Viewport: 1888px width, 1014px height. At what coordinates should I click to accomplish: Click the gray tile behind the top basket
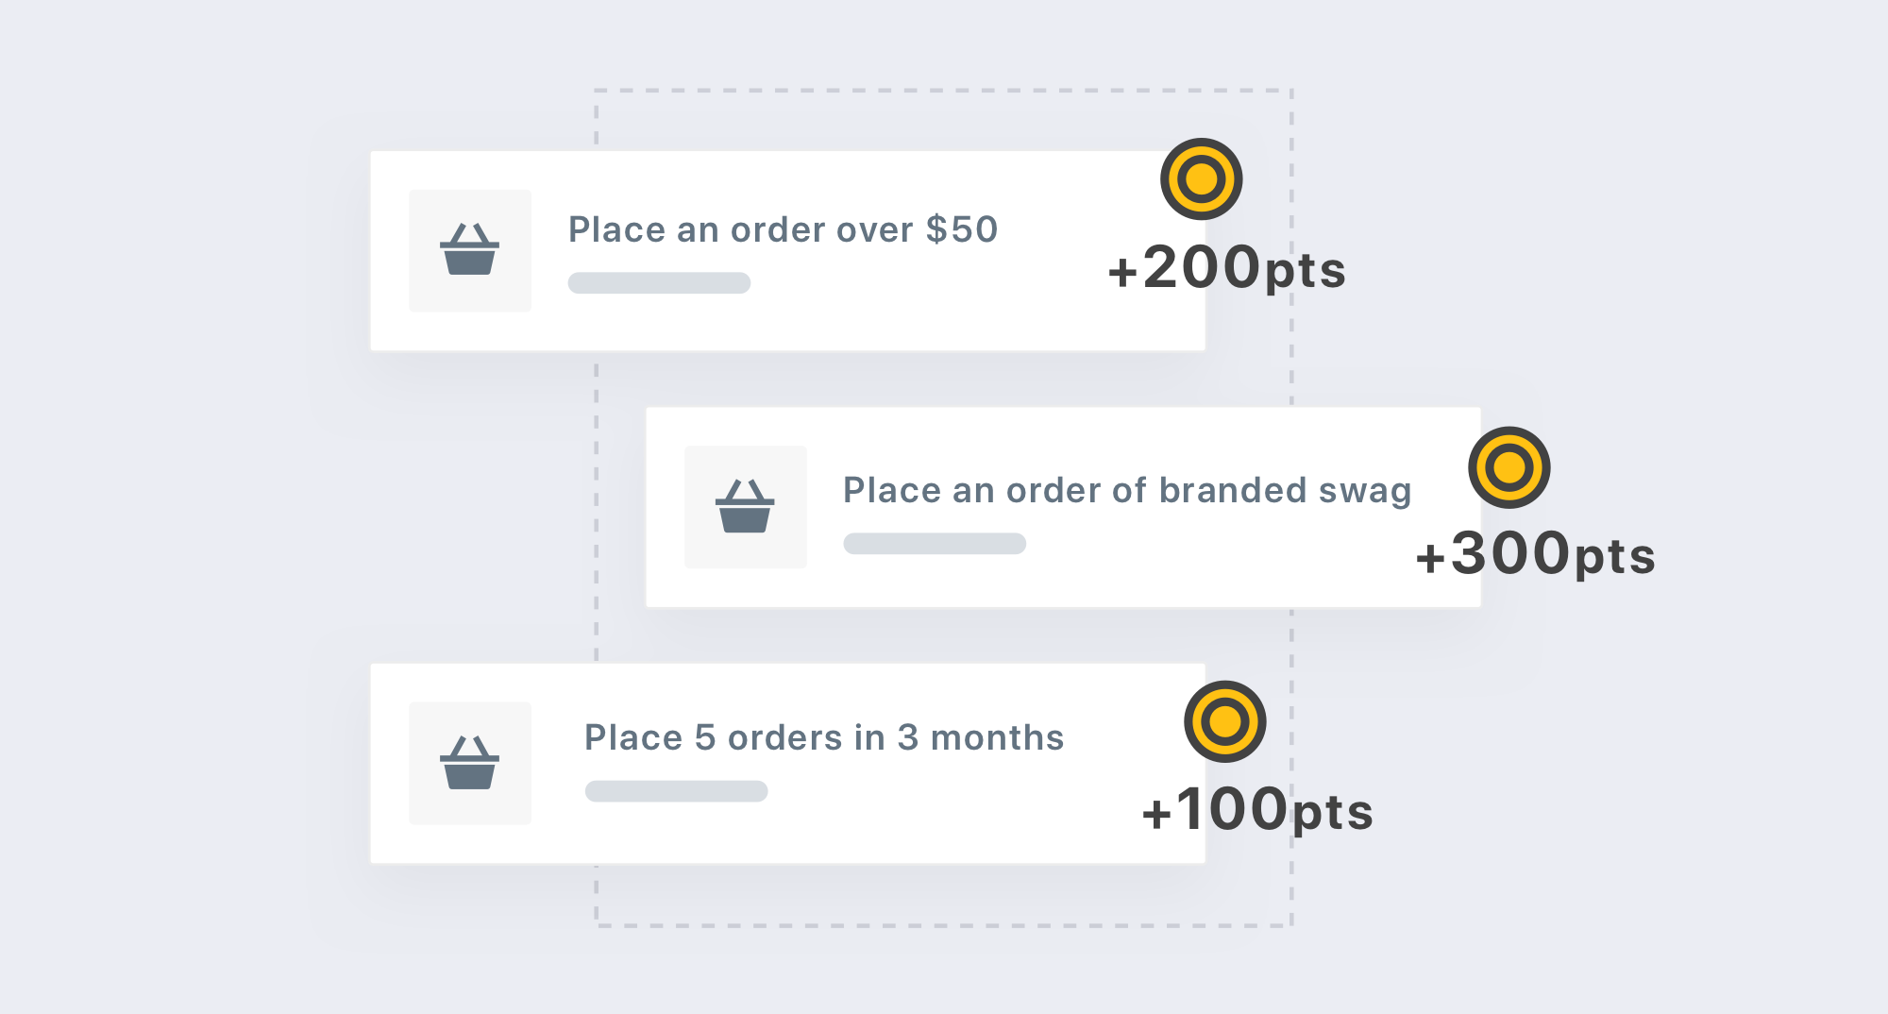[469, 250]
